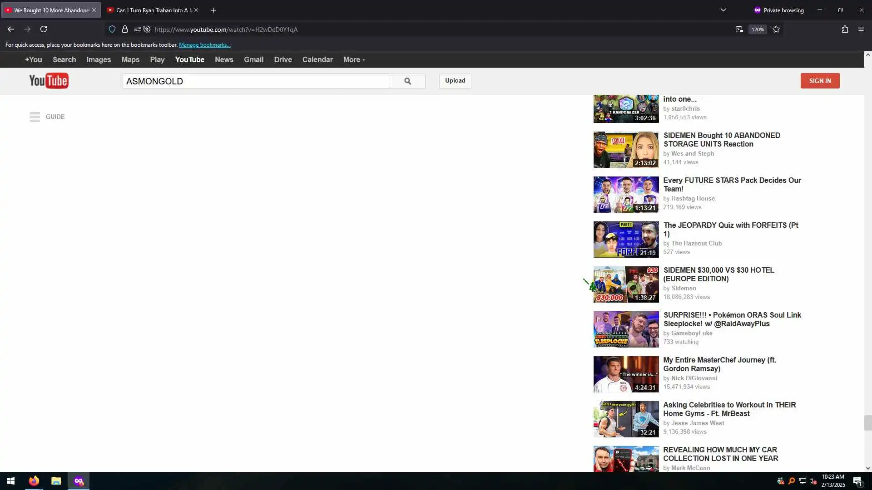Open the 120% zoom level indicator
This screenshot has height=490, width=872.
(757, 29)
